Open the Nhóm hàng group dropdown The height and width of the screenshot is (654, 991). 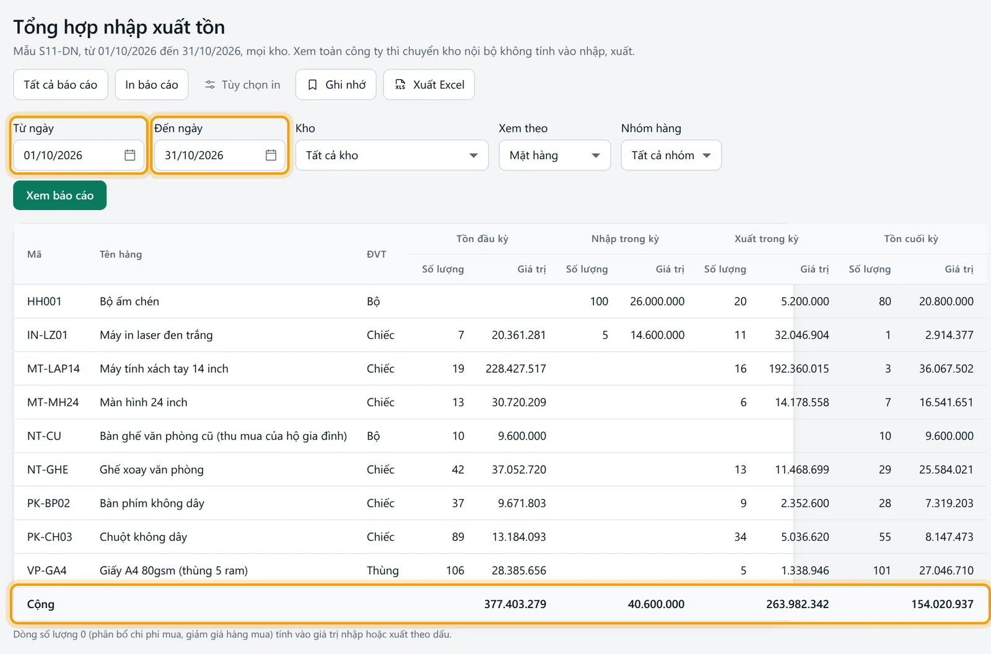click(x=671, y=155)
